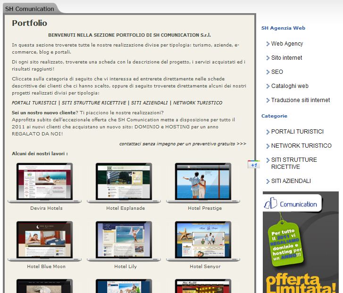
Task: Click the offerta limitata Comunication banner
Action: coord(301,242)
